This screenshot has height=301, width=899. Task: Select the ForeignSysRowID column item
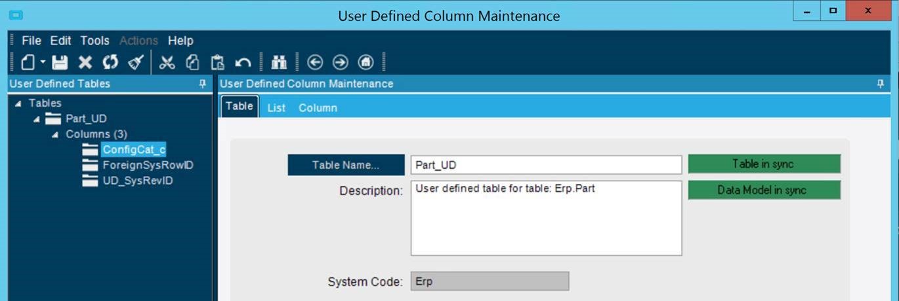pyautogui.click(x=148, y=165)
